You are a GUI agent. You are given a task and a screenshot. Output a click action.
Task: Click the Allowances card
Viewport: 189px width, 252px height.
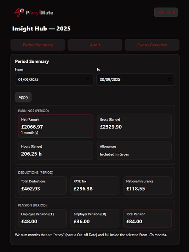[134, 151]
